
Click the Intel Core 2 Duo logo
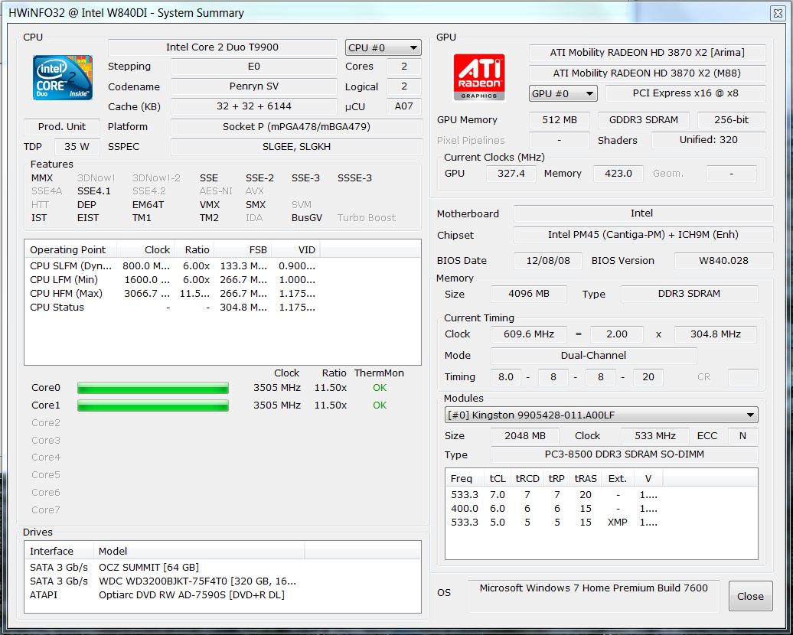63,77
